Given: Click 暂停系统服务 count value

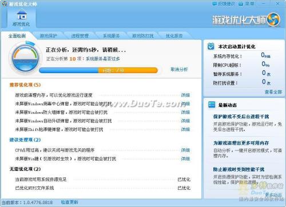Looking at the screenshot, I should pos(266,73).
